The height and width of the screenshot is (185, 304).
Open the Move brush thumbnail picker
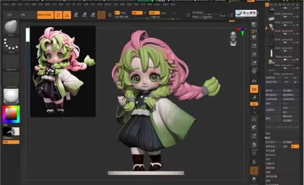11,27
